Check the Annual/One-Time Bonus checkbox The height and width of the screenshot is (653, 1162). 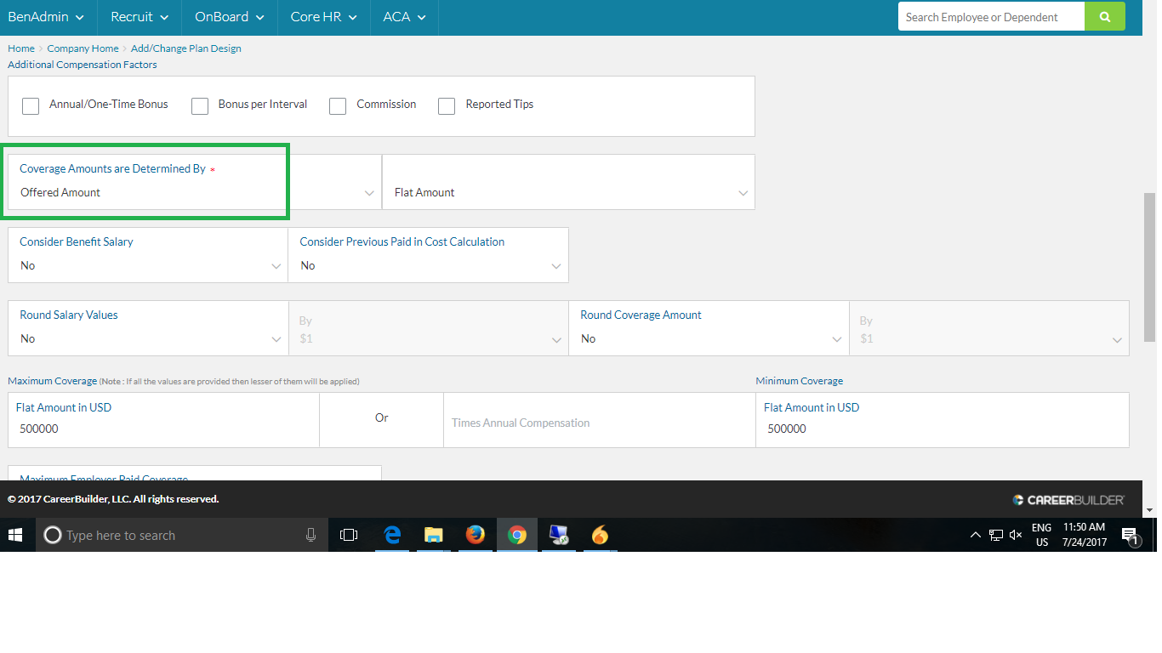[x=31, y=105]
